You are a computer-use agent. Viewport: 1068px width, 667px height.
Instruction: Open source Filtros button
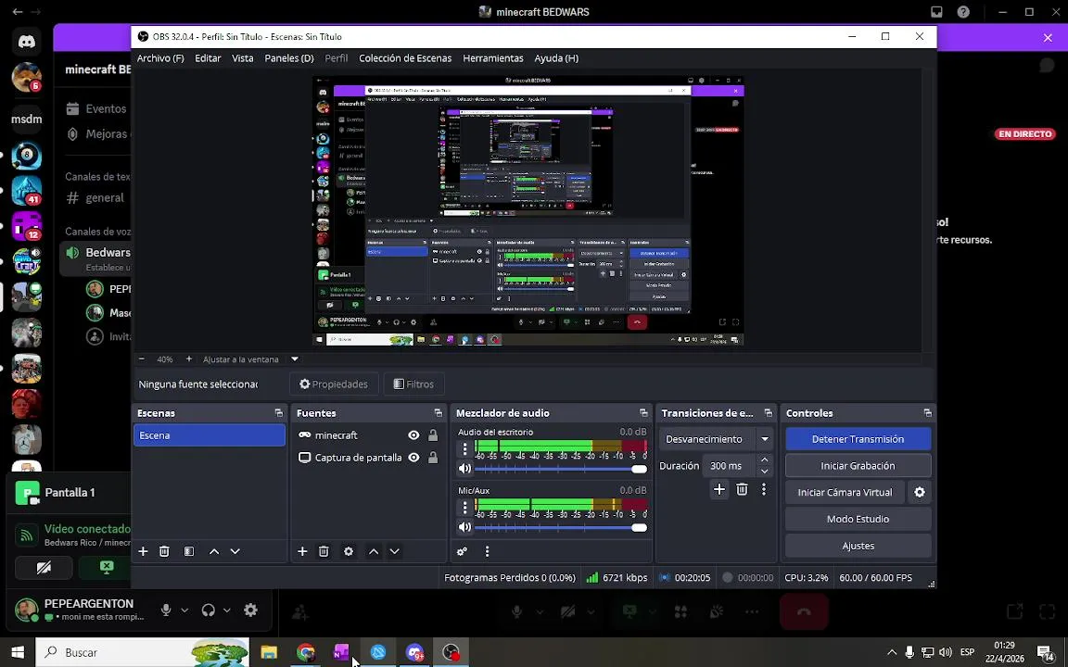pos(414,384)
